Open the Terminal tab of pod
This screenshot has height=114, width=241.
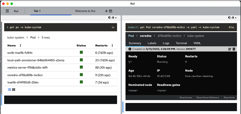[181, 43]
